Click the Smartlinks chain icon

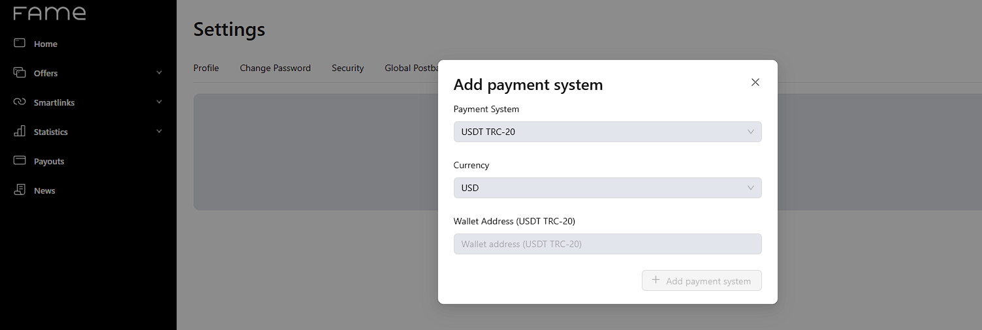tap(20, 102)
